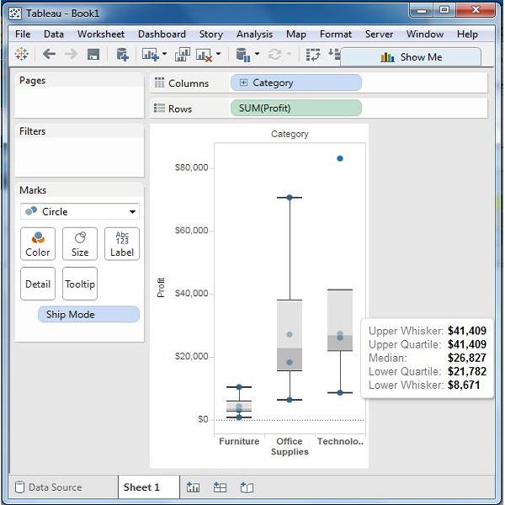Sort ascending icon in toolbar
The width and height of the screenshot is (505, 505).
334,54
